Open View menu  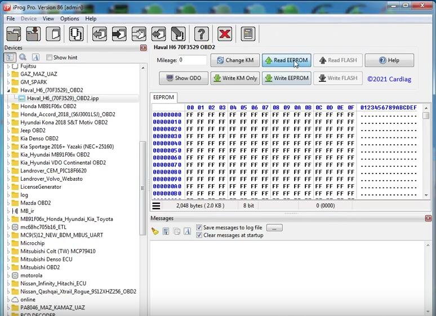pyautogui.click(x=48, y=19)
